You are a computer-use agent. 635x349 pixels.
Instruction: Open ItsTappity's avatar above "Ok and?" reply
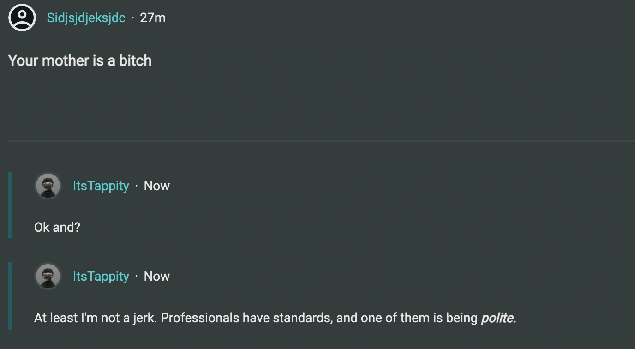point(48,186)
